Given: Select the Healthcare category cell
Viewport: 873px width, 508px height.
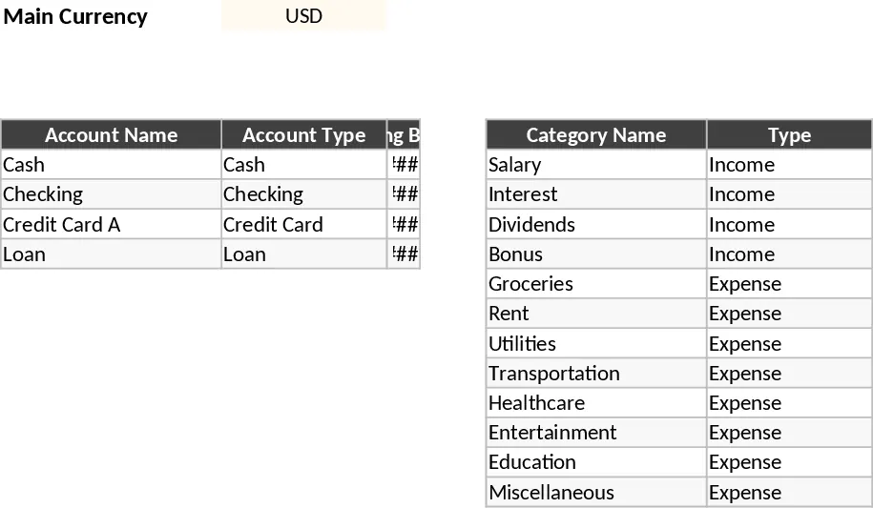Looking at the screenshot, I should [x=596, y=403].
